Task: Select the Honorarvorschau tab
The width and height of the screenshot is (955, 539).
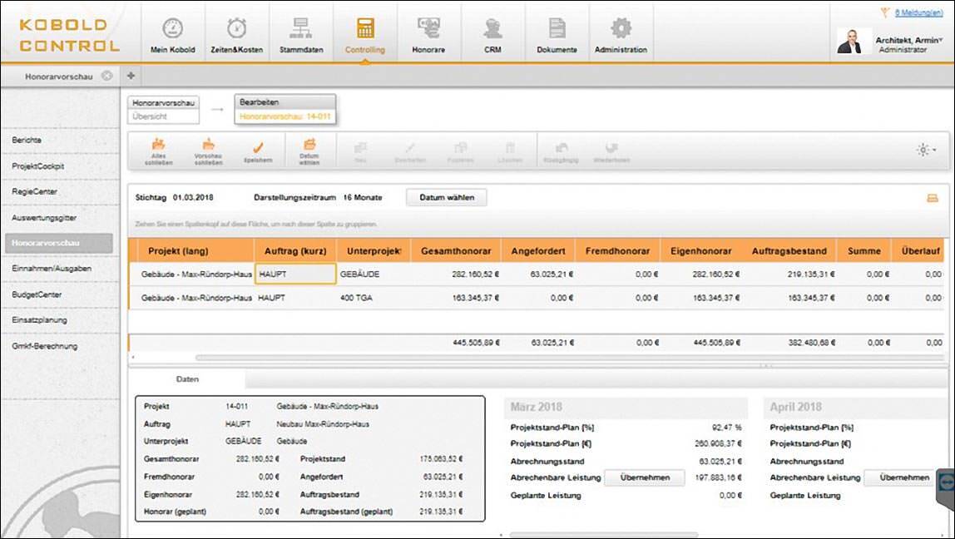Action: (x=58, y=77)
